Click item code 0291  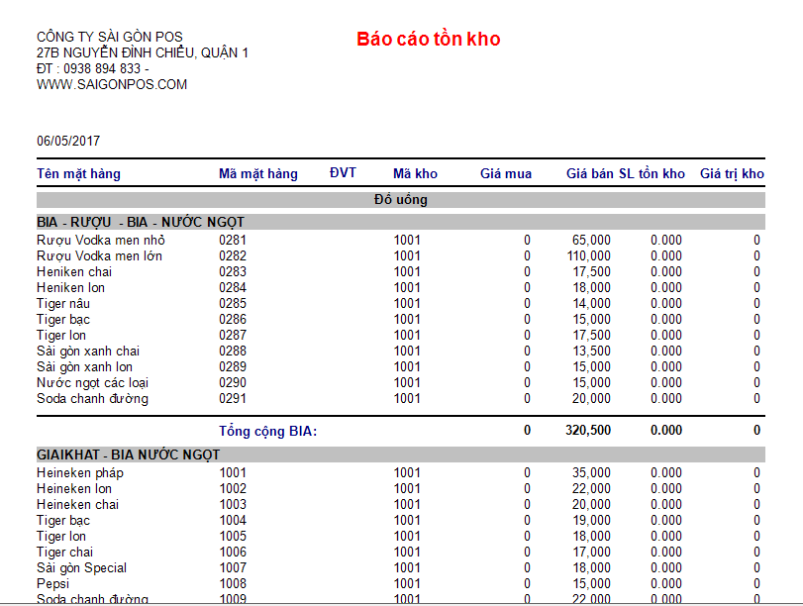click(x=233, y=399)
